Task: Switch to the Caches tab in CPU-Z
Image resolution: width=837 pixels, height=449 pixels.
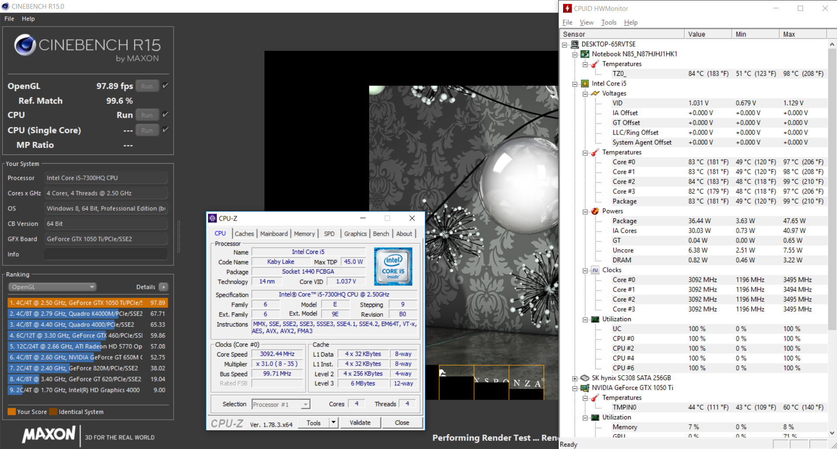Action: [x=244, y=234]
